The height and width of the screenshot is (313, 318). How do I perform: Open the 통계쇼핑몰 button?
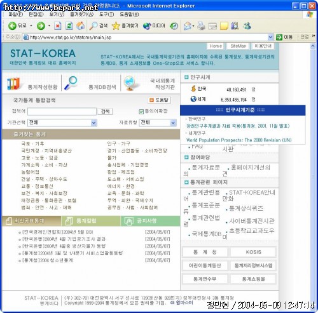click(253, 279)
